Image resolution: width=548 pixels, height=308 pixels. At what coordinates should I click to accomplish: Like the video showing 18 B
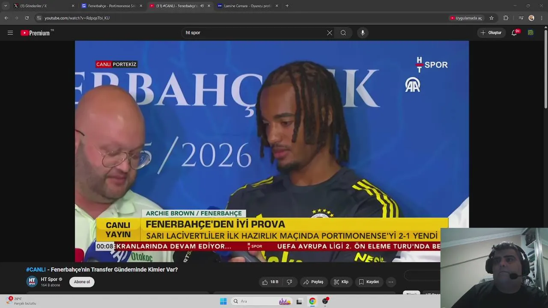(270, 282)
